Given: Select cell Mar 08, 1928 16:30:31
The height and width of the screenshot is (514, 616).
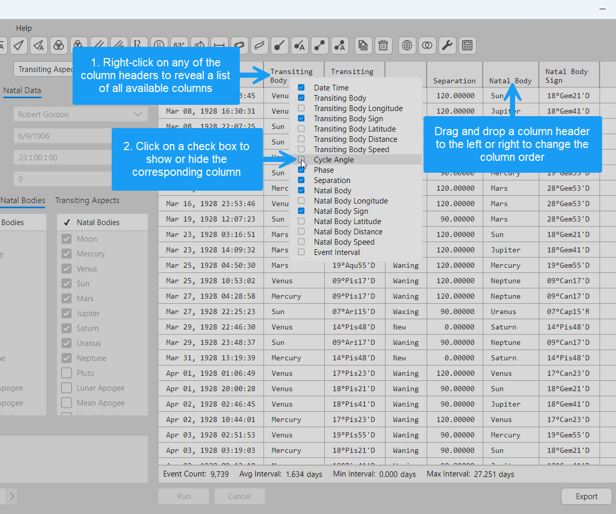Looking at the screenshot, I should tap(210, 111).
